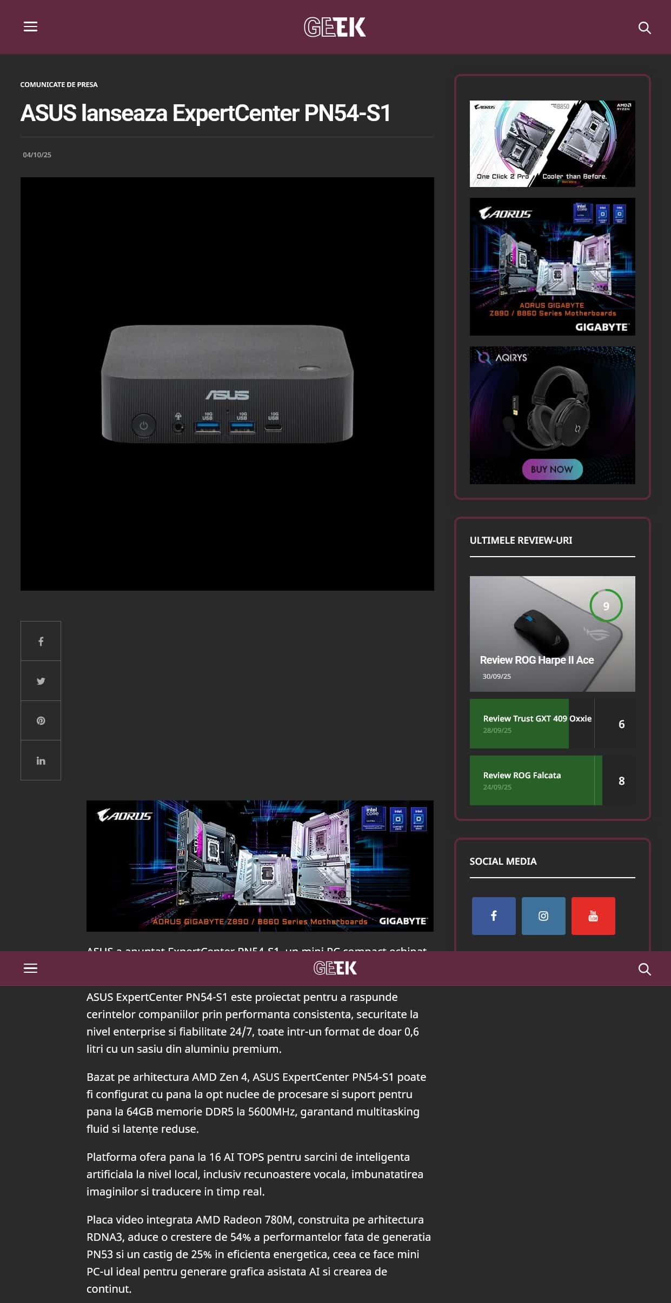Share article on Twitter
Screen dimensions: 671x1303
41,681
